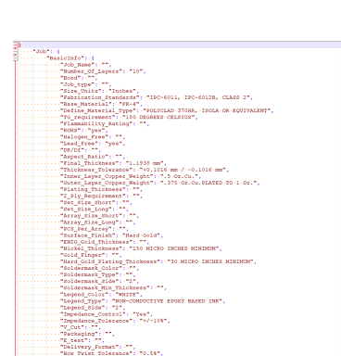Screen dimensions: 341x356
Task: Click the "Soldermask_Color" key
Action: click(x=91, y=268)
